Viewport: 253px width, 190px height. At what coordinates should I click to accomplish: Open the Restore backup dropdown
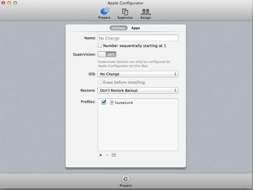pyautogui.click(x=138, y=91)
